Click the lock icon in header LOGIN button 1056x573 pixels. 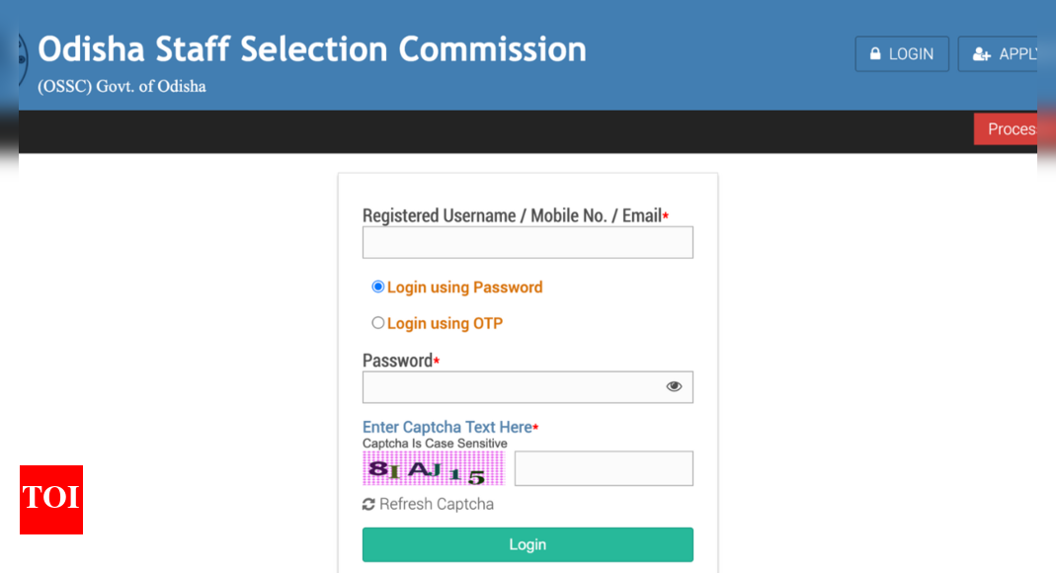[875, 54]
